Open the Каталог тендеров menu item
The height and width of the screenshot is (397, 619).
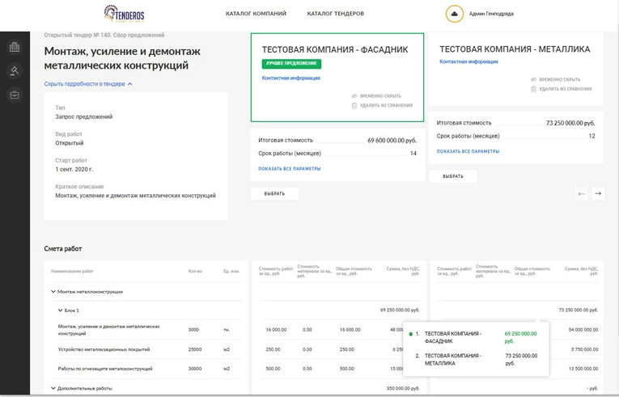336,14
